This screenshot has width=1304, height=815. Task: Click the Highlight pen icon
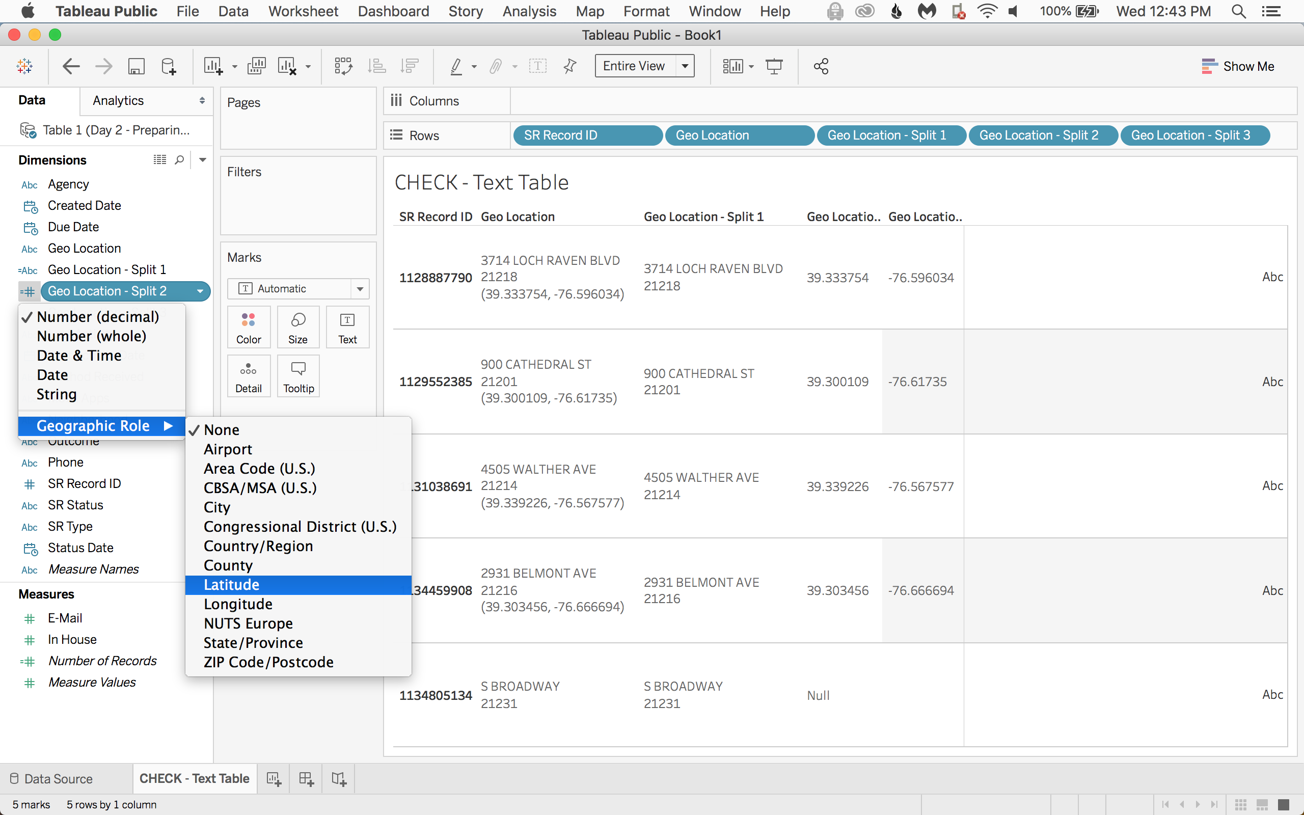pos(456,66)
